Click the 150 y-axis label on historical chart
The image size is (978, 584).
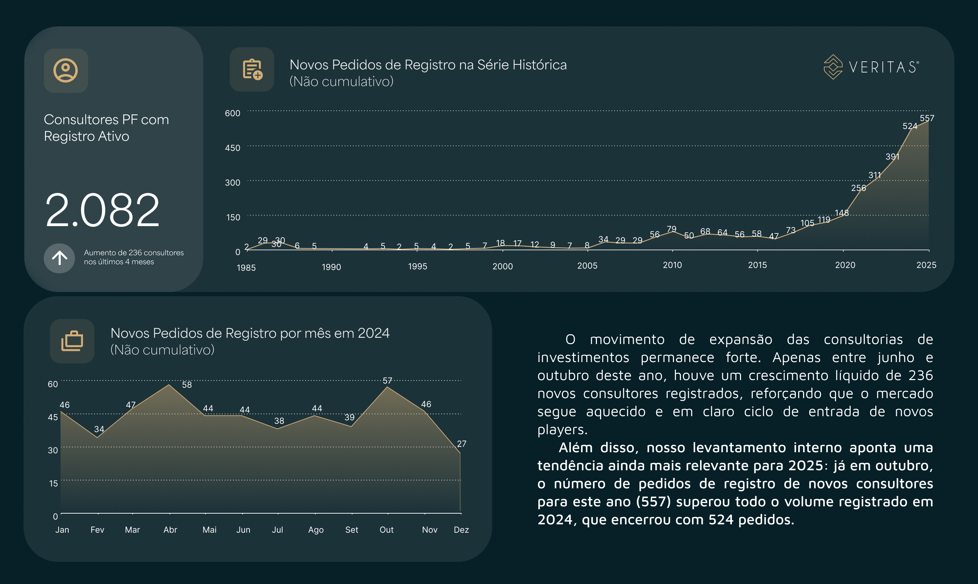233,217
